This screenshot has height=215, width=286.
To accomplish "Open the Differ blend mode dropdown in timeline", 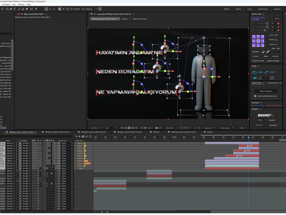I will coord(11,161).
